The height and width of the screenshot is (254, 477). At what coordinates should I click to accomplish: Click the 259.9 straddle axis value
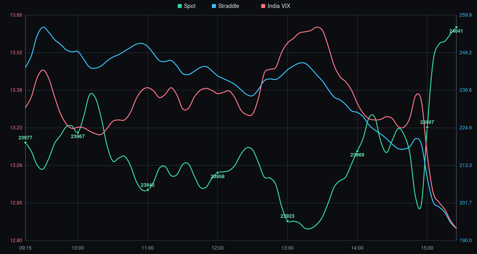point(465,15)
